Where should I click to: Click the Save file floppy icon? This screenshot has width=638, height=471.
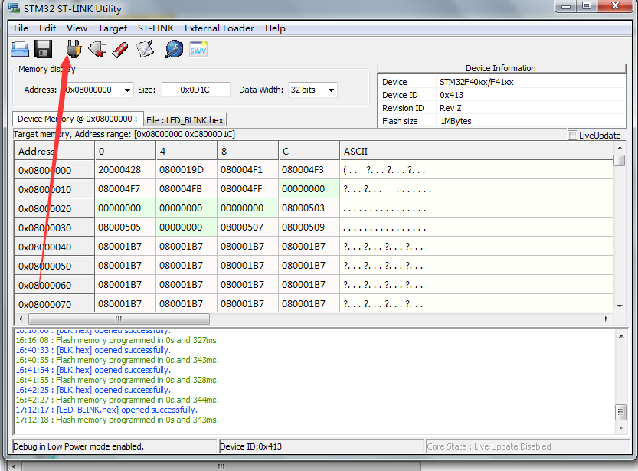43,49
